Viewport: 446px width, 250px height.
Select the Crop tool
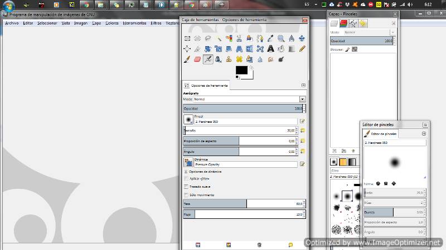(197, 49)
